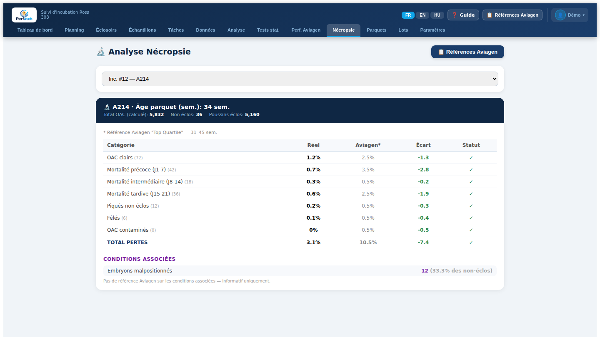The width and height of the screenshot is (600, 337).
Task: Switch language to EN
Action: (x=422, y=15)
